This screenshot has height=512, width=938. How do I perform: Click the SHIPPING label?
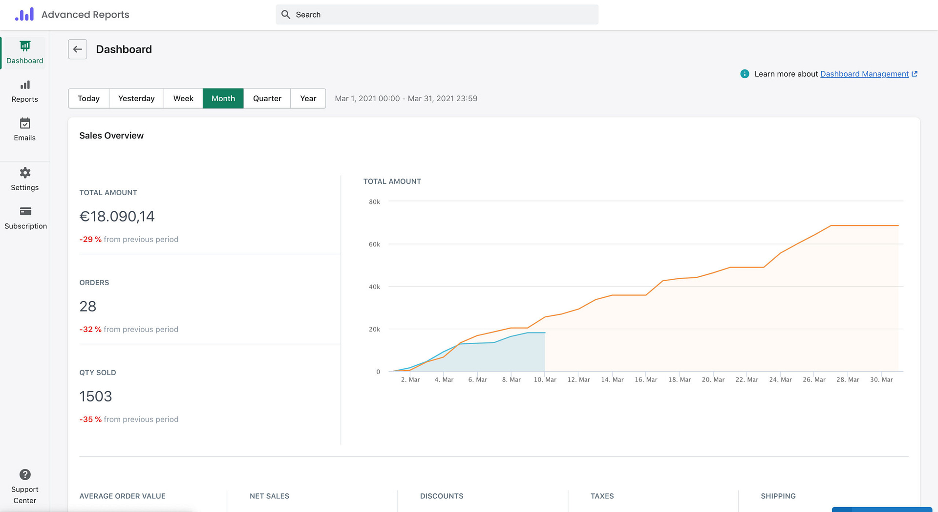(x=778, y=496)
